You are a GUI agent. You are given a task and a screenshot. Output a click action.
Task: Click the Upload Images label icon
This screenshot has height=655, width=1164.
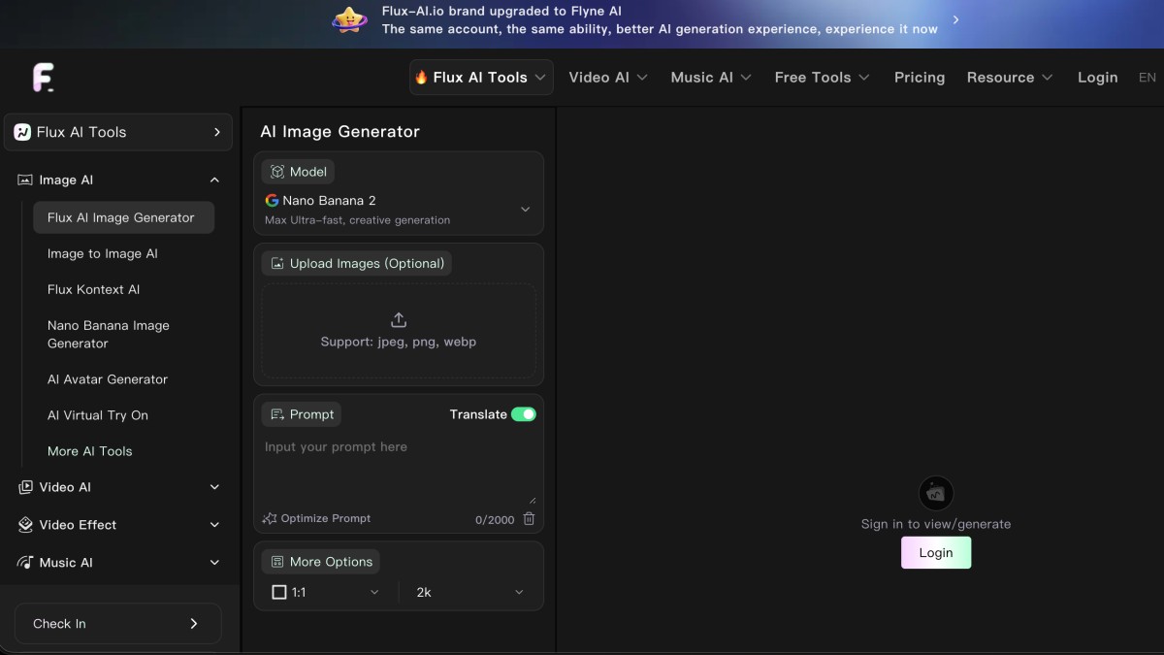coord(277,263)
